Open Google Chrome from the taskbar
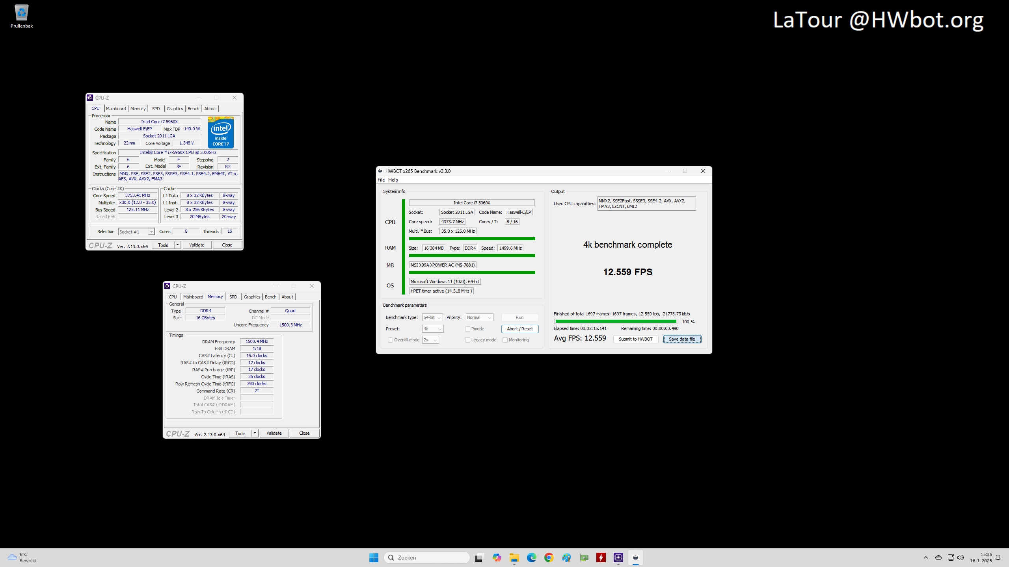 (549, 558)
